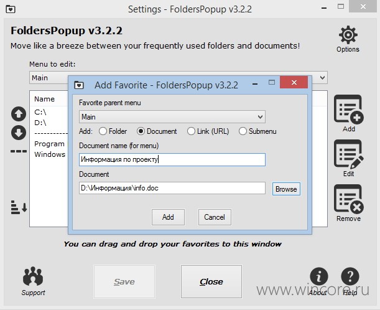
Task: Select the Folder radio button
Action: click(x=103, y=131)
